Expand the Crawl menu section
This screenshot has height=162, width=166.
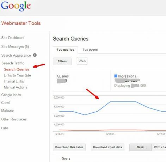(5, 102)
